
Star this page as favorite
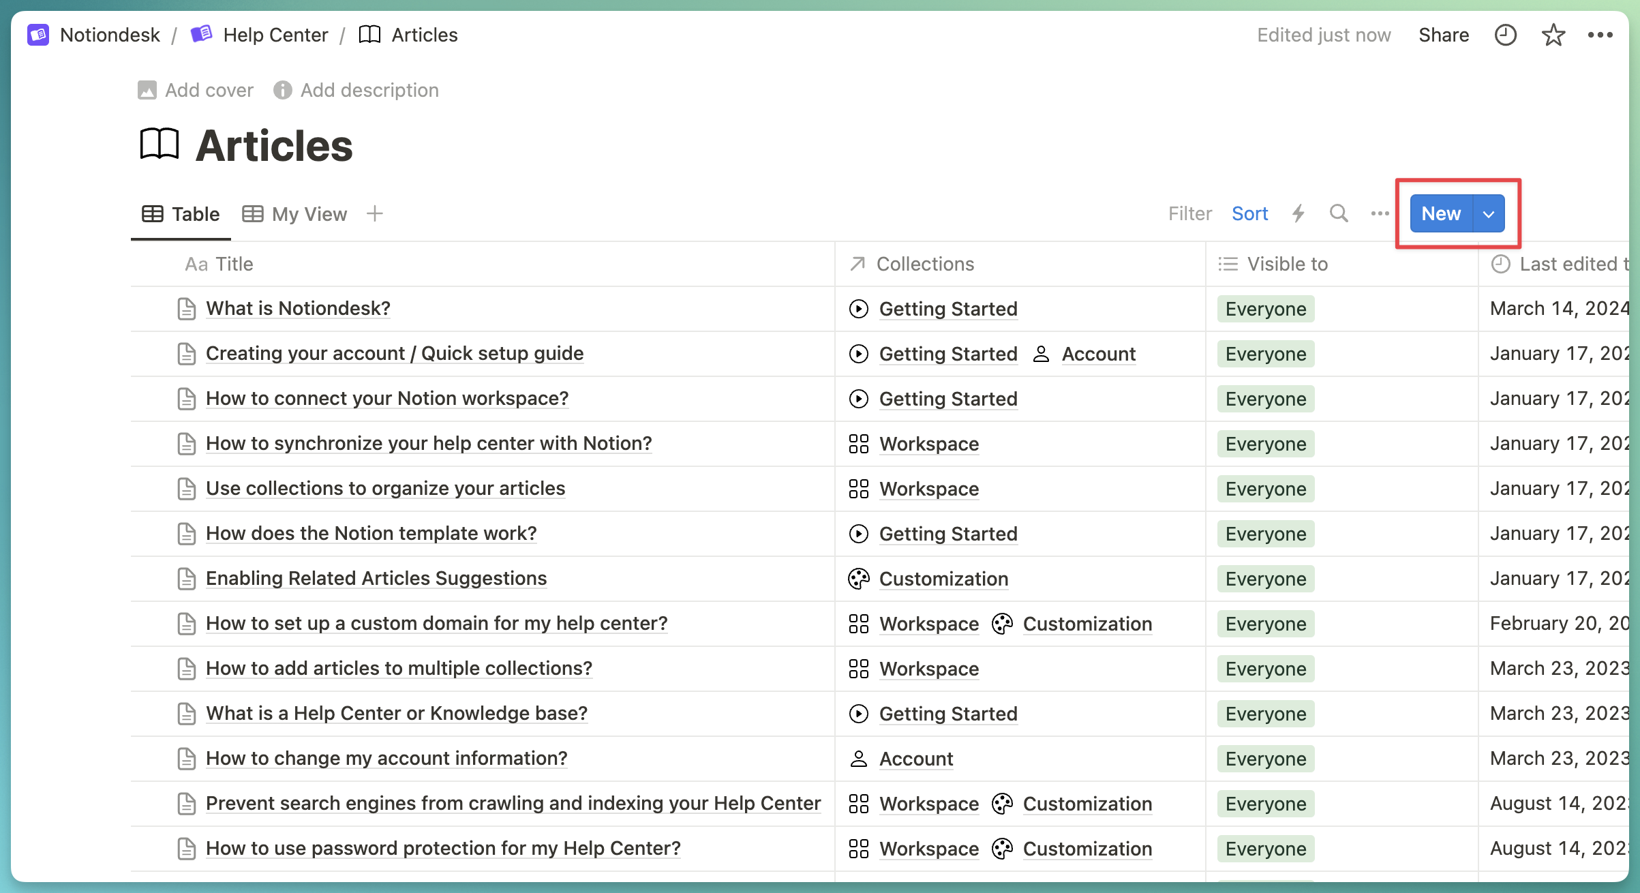tap(1553, 35)
